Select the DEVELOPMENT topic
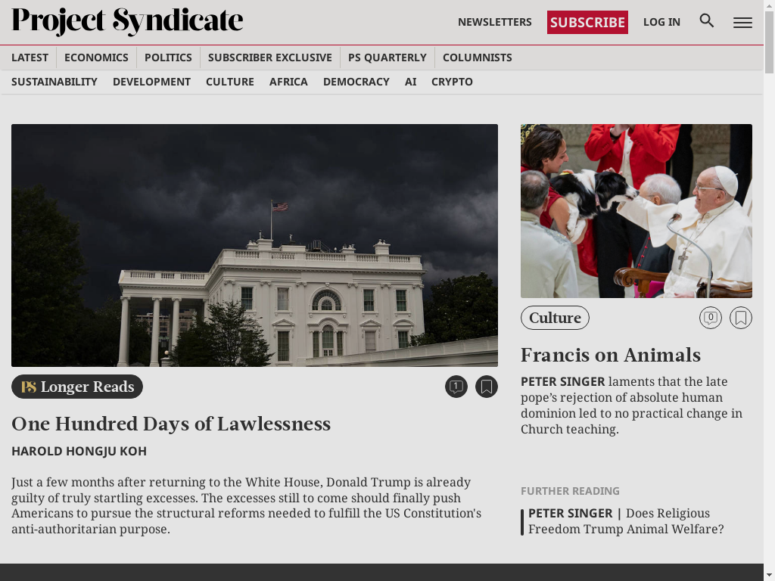Image resolution: width=775 pixels, height=581 pixels. [151, 82]
